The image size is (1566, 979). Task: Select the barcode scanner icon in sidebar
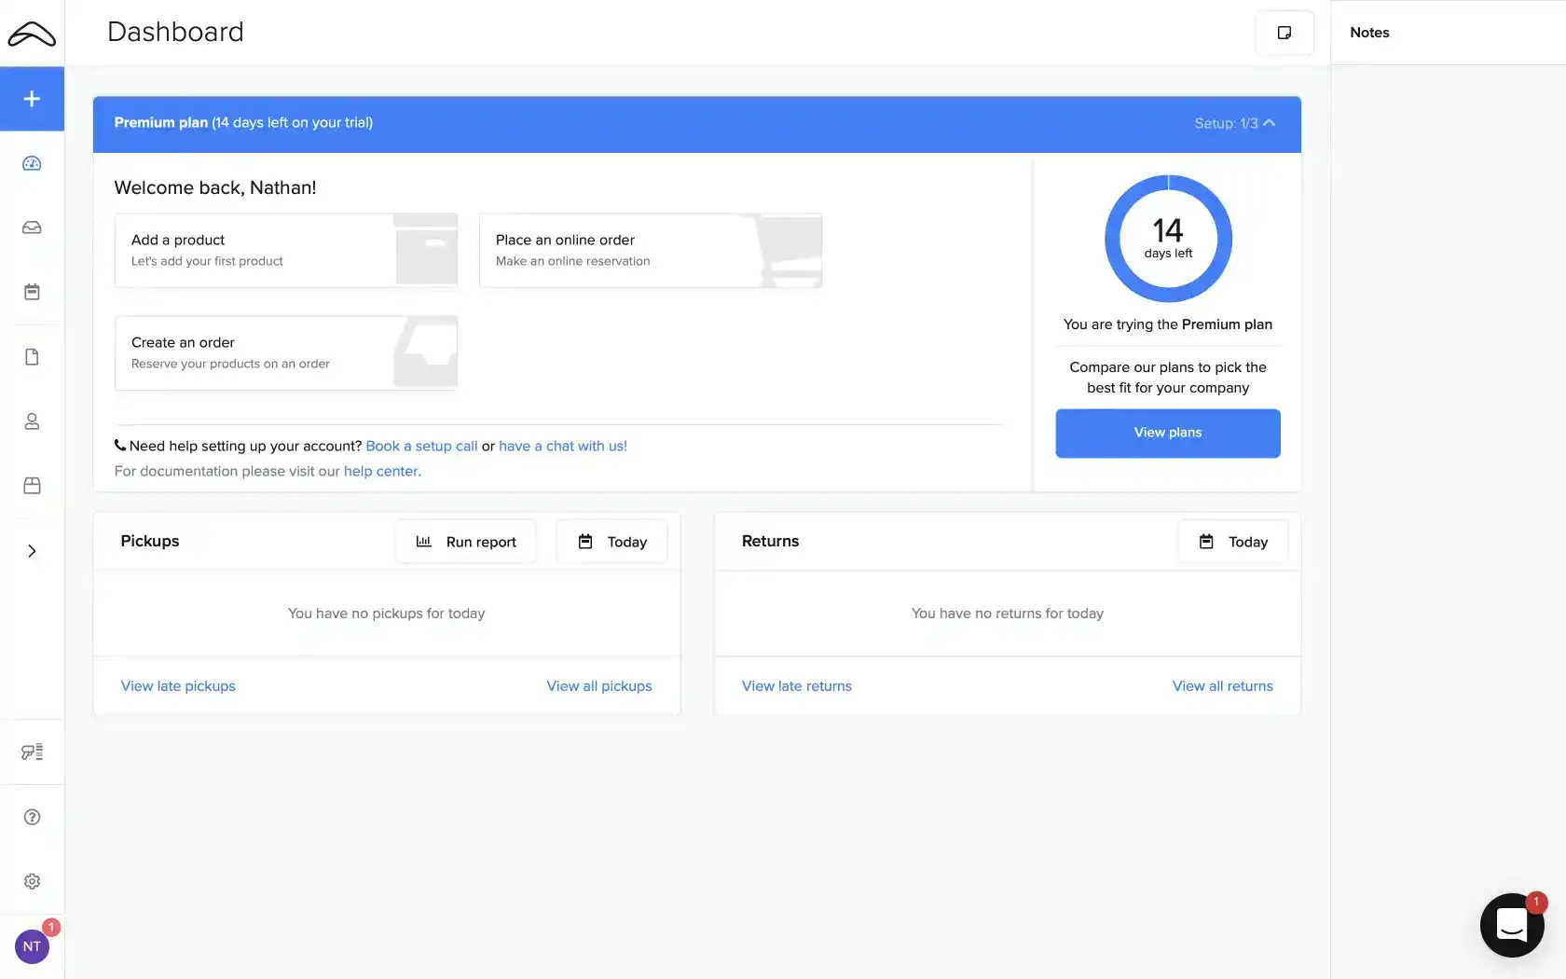(32, 751)
